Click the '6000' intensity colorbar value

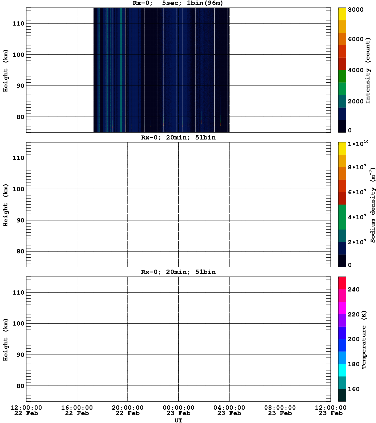(x=356, y=39)
